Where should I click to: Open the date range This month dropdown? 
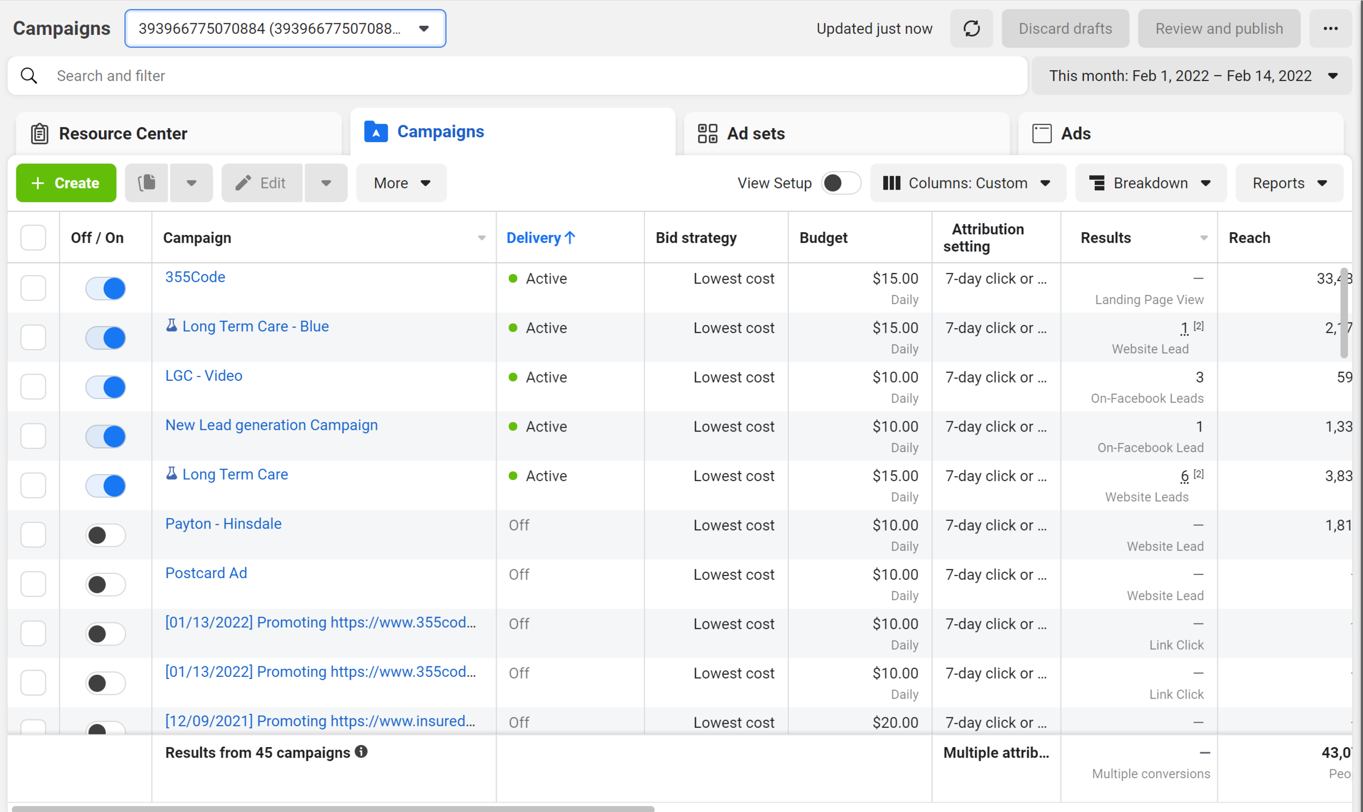tap(1192, 76)
